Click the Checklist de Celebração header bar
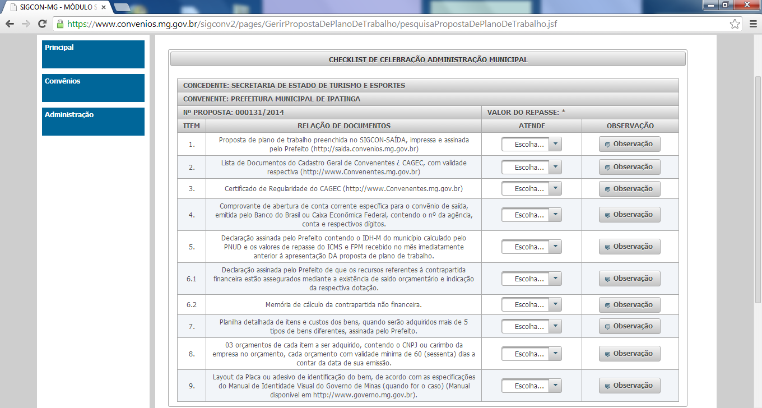Image resolution: width=762 pixels, height=408 pixels. (428, 59)
